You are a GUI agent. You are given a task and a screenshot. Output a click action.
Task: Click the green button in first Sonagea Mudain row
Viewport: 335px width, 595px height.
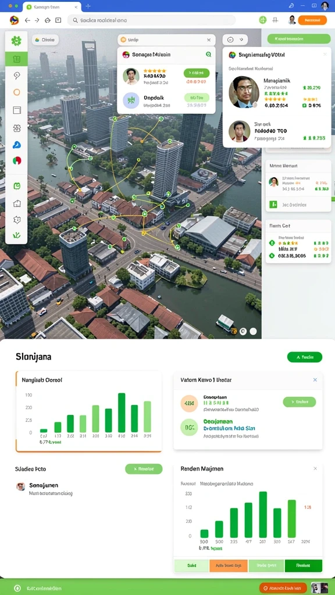coord(197,73)
